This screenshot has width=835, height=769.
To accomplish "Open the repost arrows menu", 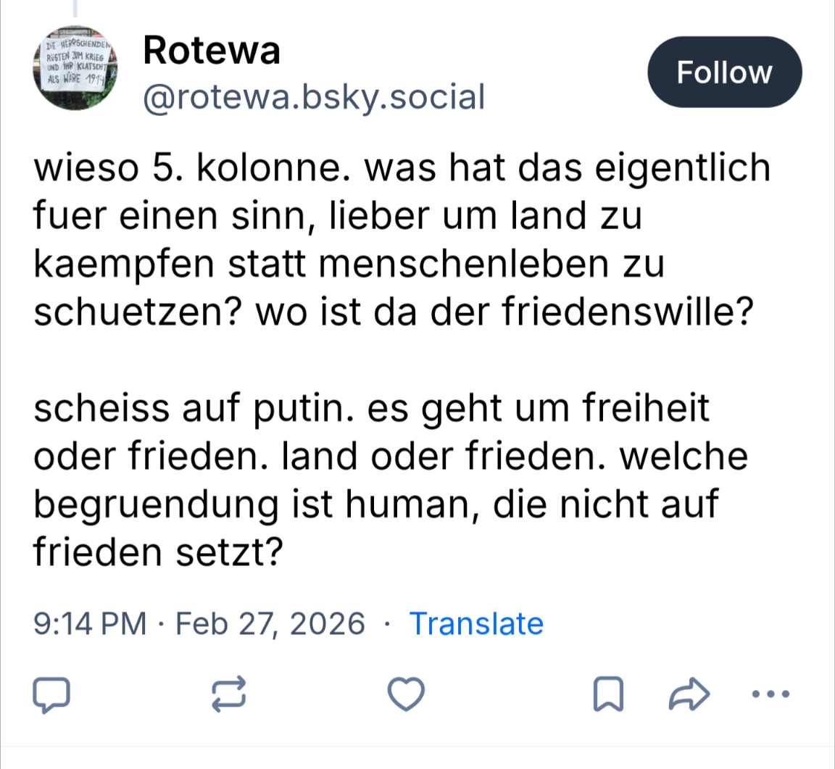I will [x=229, y=694].
